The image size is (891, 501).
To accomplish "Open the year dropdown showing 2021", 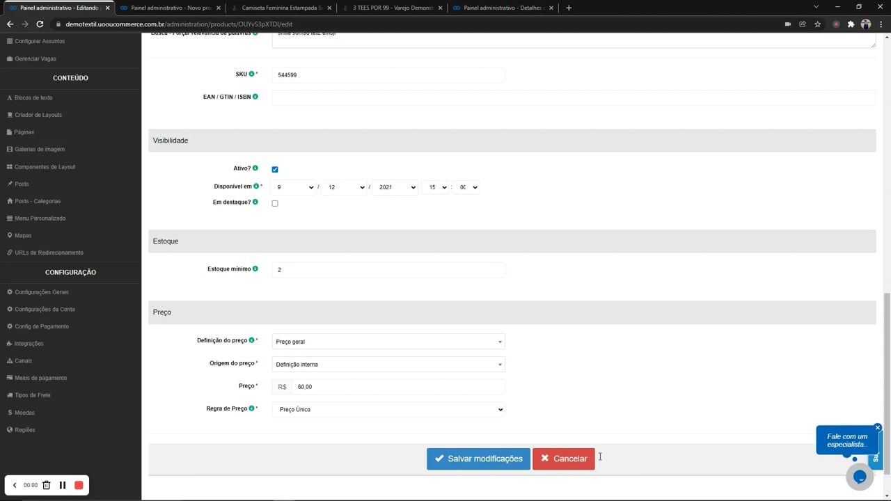I will click(395, 186).
